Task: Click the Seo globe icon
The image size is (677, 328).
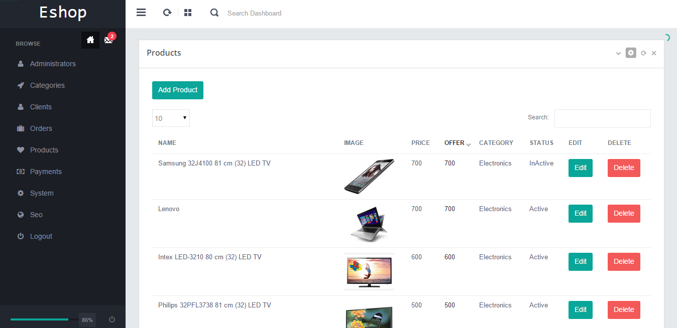Action: tap(21, 215)
